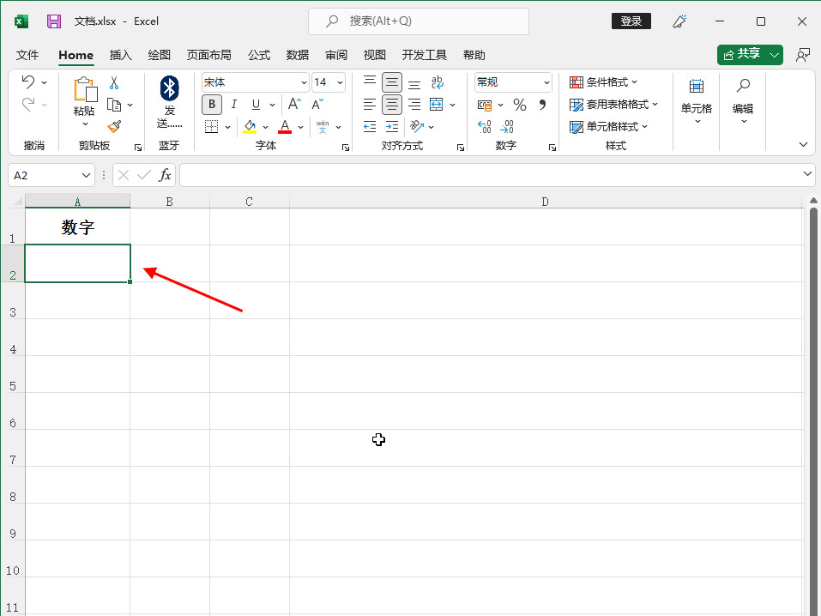Click the Copy icon
This screenshot has height=616, width=821.
113,105
